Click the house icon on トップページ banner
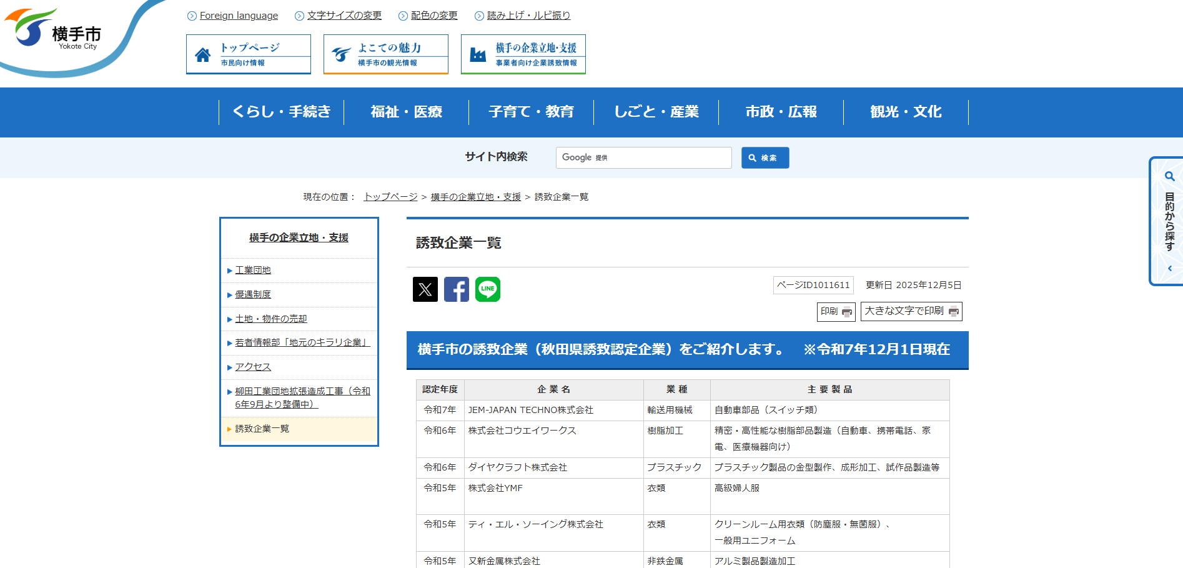1183x568 pixels. pyautogui.click(x=203, y=55)
